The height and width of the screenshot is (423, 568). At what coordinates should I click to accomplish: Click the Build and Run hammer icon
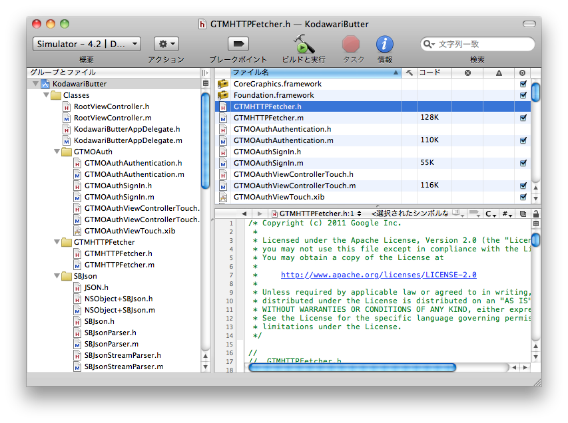tap(304, 44)
